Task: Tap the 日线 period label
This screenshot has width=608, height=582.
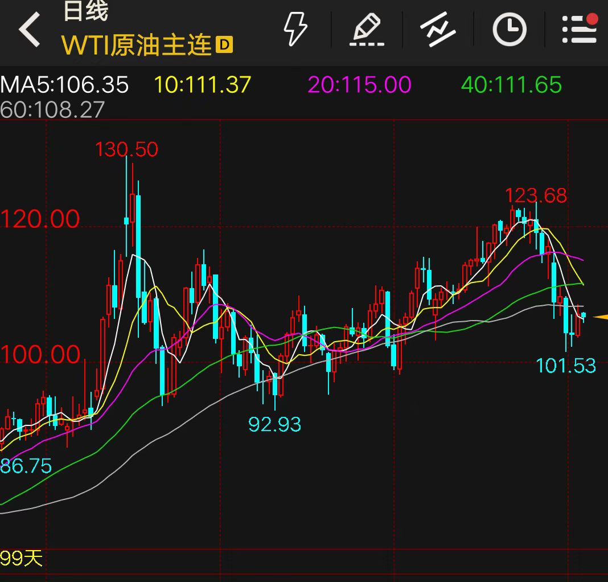Action: [x=86, y=10]
